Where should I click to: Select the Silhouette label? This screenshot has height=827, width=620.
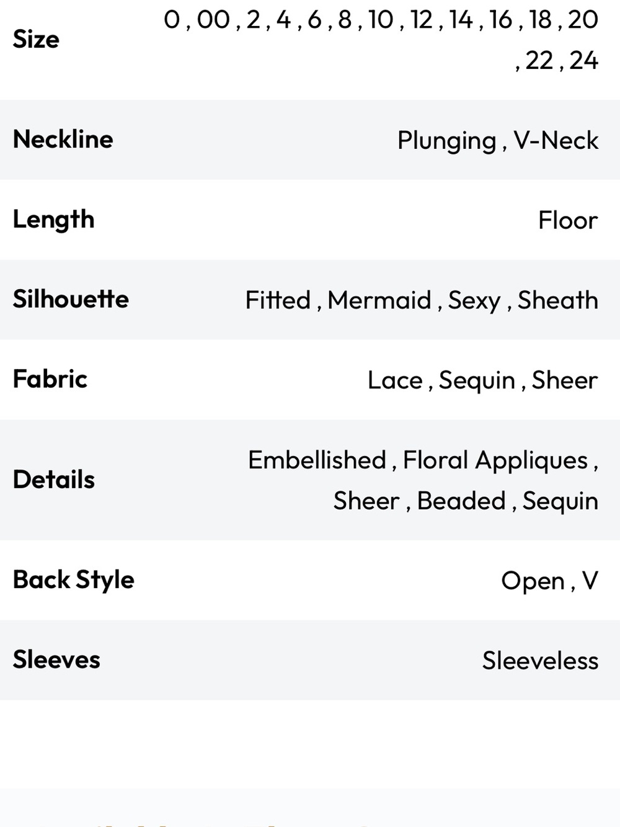tap(71, 300)
